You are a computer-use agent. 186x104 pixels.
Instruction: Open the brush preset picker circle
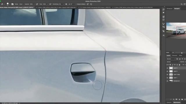pyautogui.click(x=8, y=4)
